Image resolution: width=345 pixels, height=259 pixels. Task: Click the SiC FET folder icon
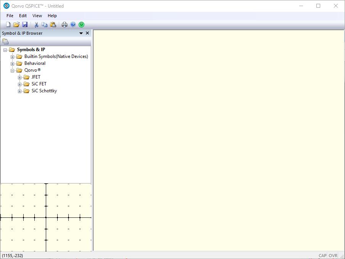coord(27,84)
